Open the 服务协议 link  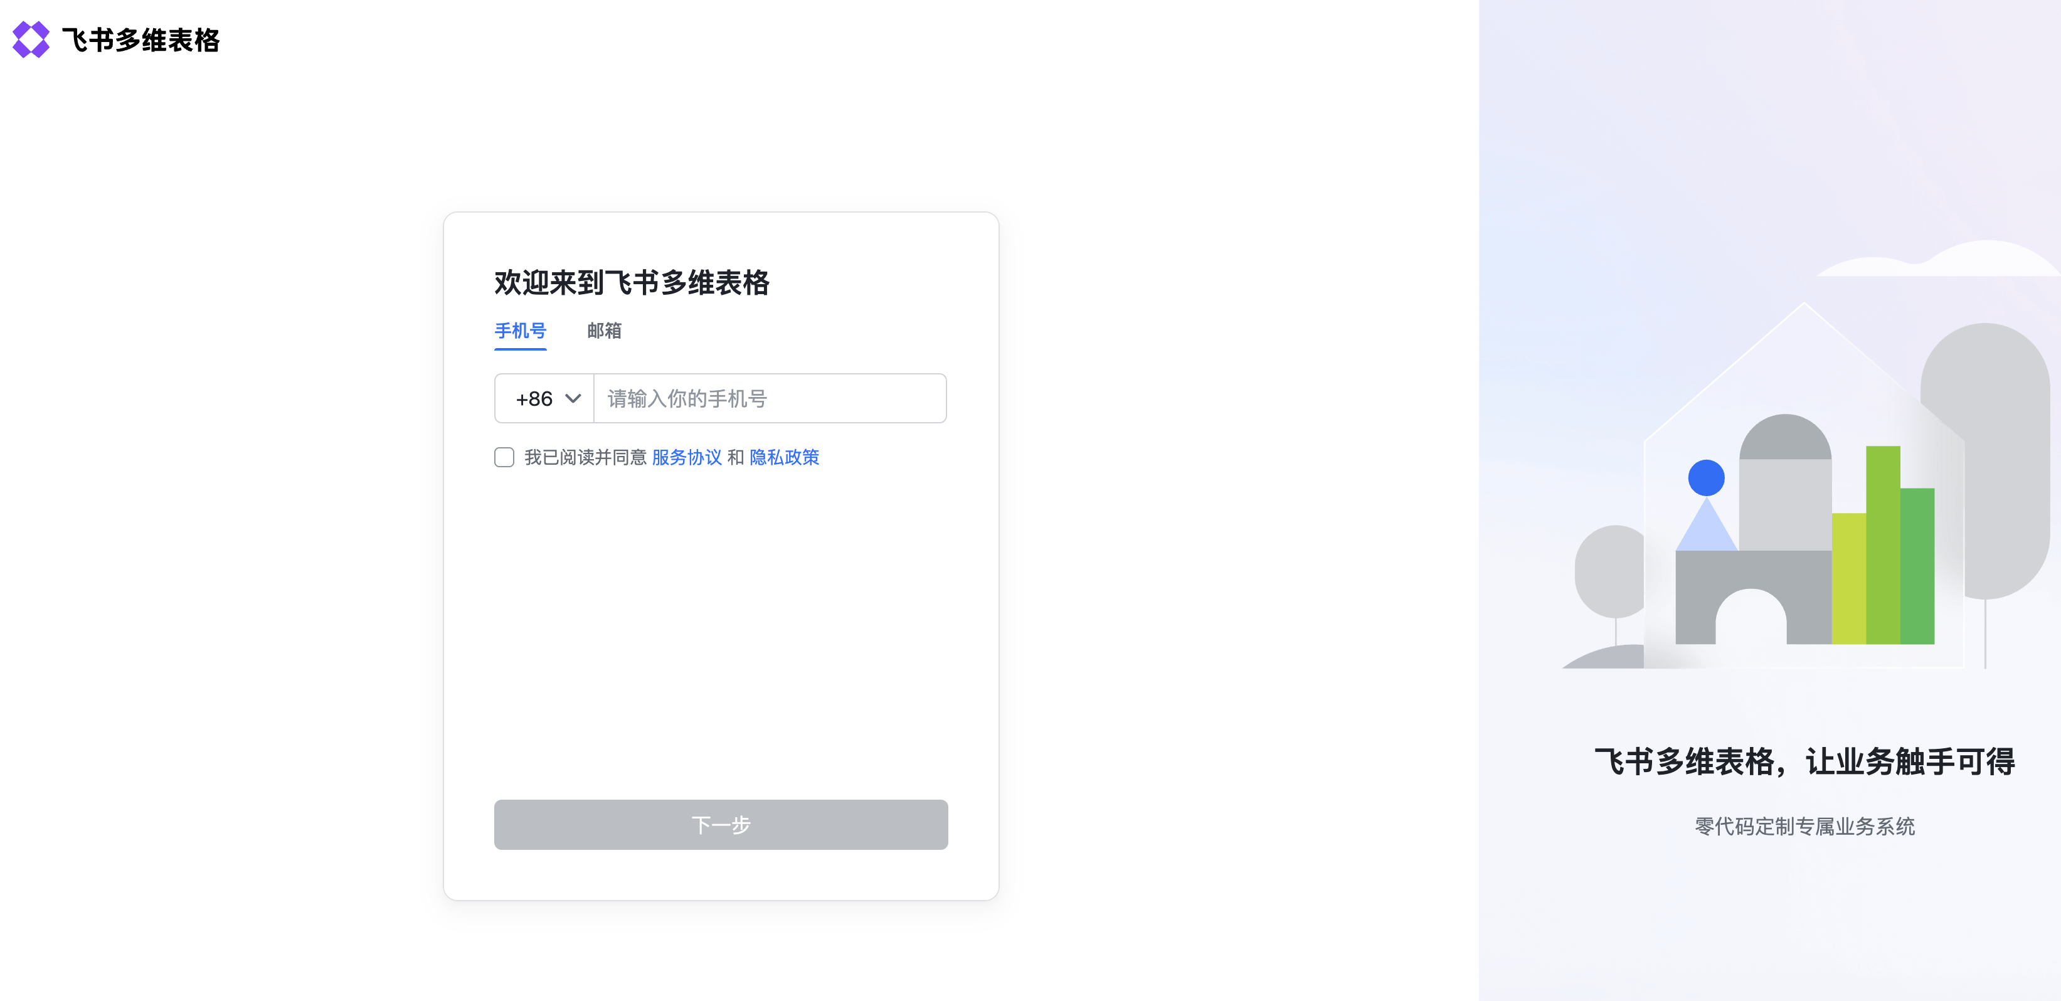pos(686,457)
